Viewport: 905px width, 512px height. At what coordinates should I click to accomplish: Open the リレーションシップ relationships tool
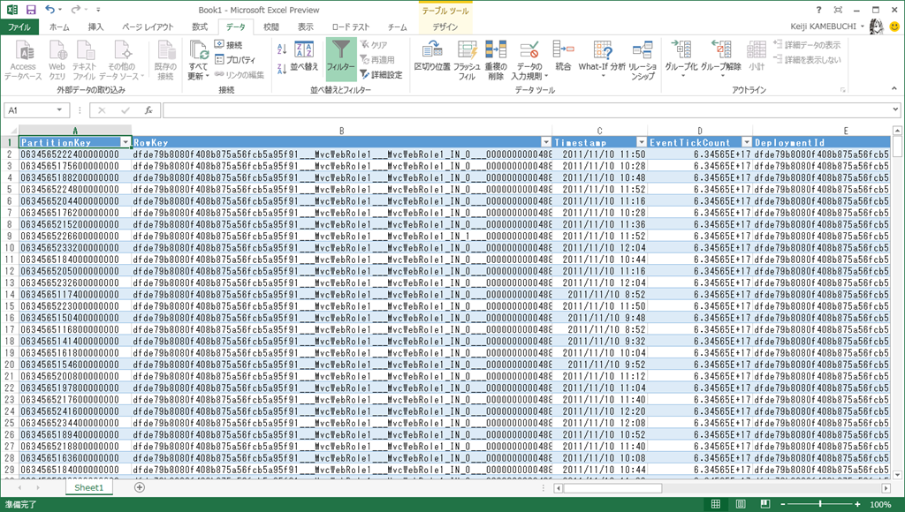(643, 57)
